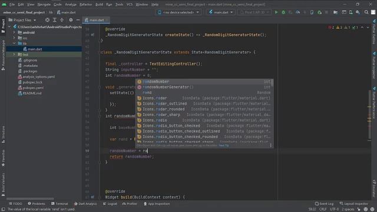Screen dimensions: 377x212
Task: Collapse the project root path node
Action: 9,27
